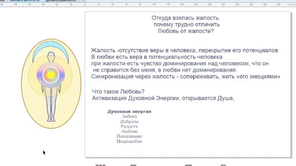Click the horizontal ruler at the top

148,4
